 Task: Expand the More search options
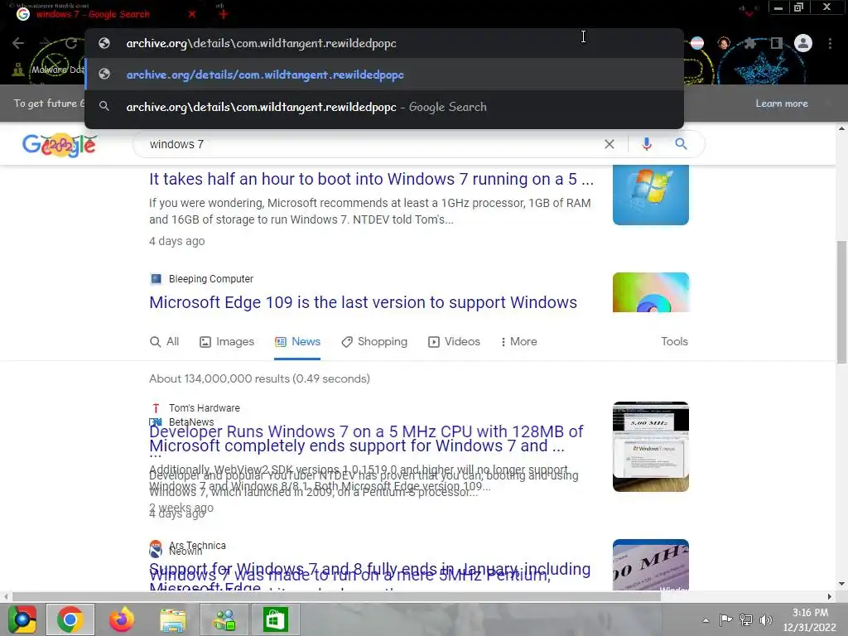(518, 342)
